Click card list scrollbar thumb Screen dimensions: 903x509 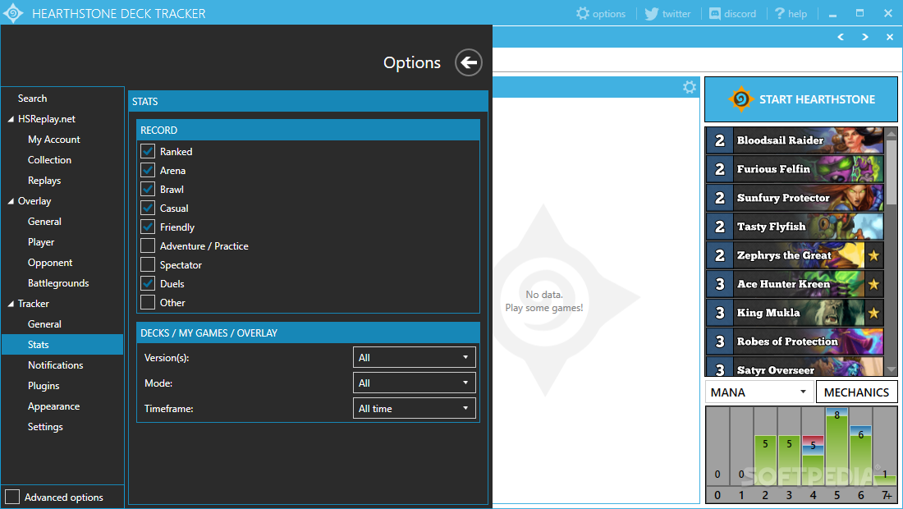pyautogui.click(x=892, y=172)
